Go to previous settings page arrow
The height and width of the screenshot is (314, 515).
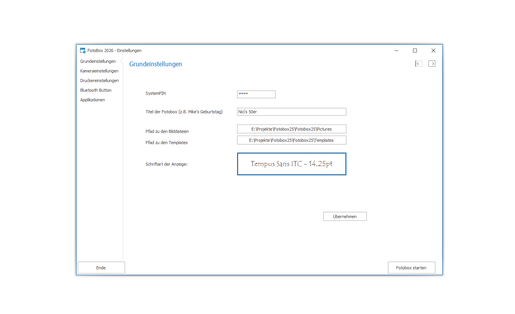pyautogui.click(x=418, y=64)
